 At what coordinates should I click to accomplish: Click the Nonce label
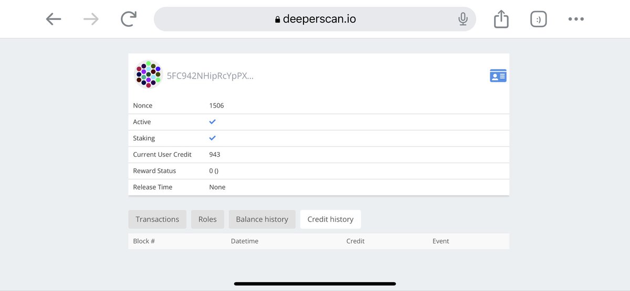pyautogui.click(x=143, y=105)
